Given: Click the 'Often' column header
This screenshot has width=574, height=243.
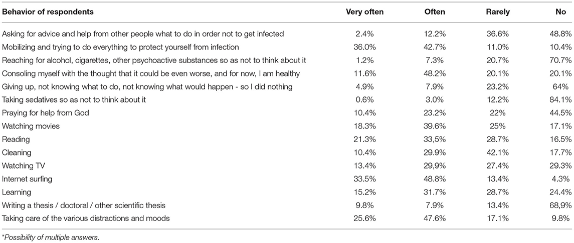Looking at the screenshot, I should coord(434,12).
